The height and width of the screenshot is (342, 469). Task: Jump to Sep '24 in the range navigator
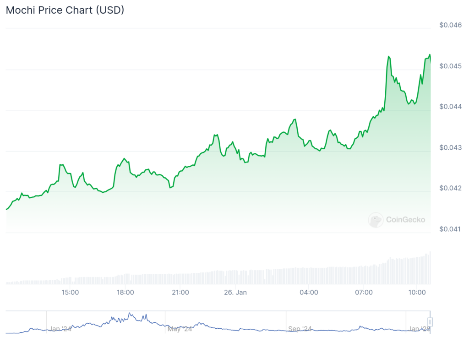[300, 329]
